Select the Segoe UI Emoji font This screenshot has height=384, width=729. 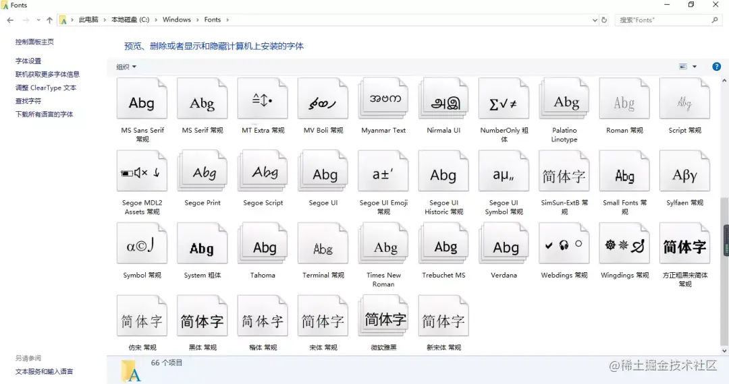383,170
